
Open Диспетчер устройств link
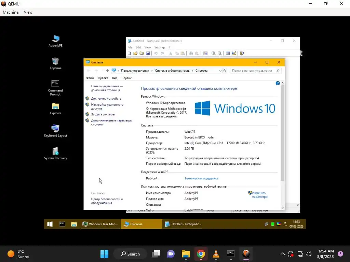click(106, 99)
